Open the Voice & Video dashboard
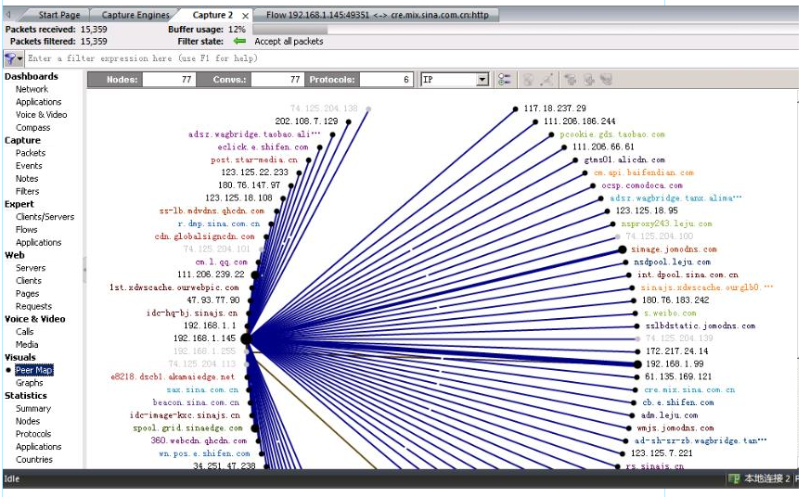810x497 pixels. (42, 115)
